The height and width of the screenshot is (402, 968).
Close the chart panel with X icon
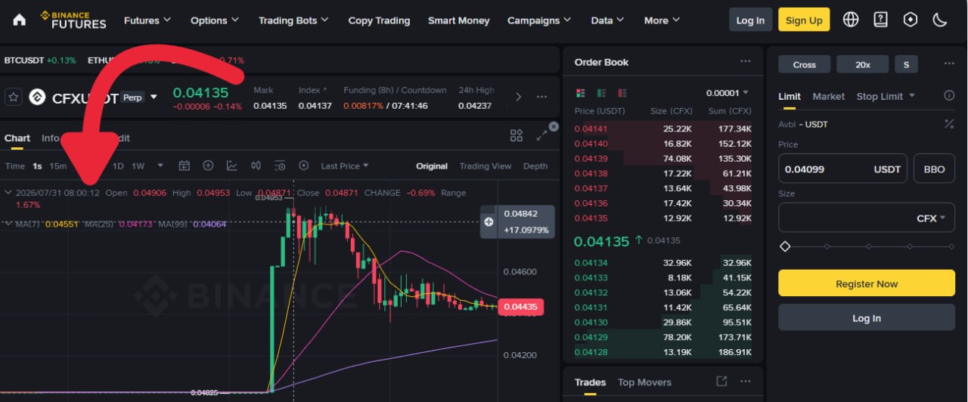point(554,126)
